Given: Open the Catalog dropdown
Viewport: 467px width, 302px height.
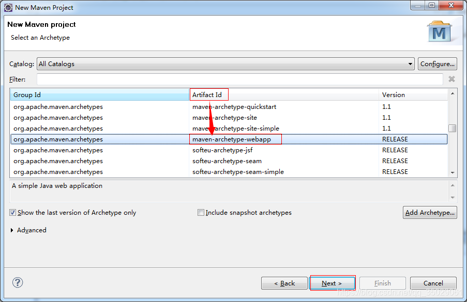Looking at the screenshot, I should click(225, 64).
